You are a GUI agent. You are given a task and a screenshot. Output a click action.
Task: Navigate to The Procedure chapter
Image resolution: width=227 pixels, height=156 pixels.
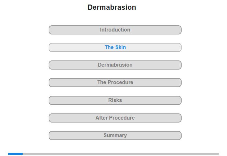(x=115, y=83)
